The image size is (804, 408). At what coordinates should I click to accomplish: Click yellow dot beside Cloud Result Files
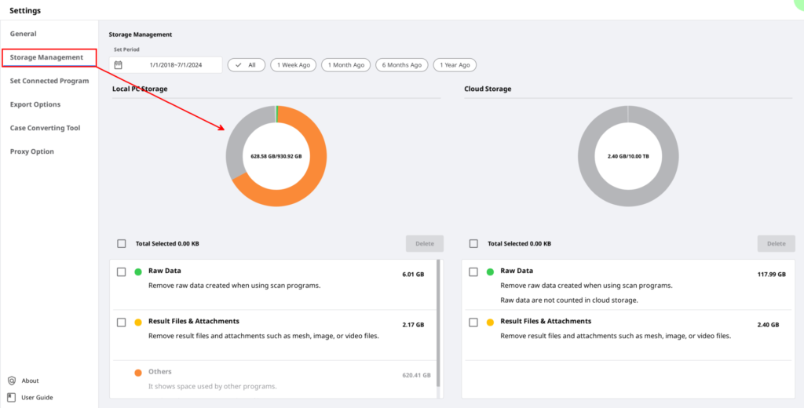click(490, 322)
